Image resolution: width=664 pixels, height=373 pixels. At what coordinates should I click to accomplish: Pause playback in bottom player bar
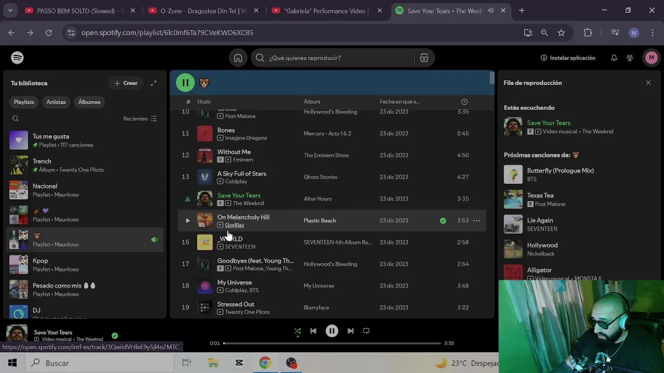pos(332,331)
